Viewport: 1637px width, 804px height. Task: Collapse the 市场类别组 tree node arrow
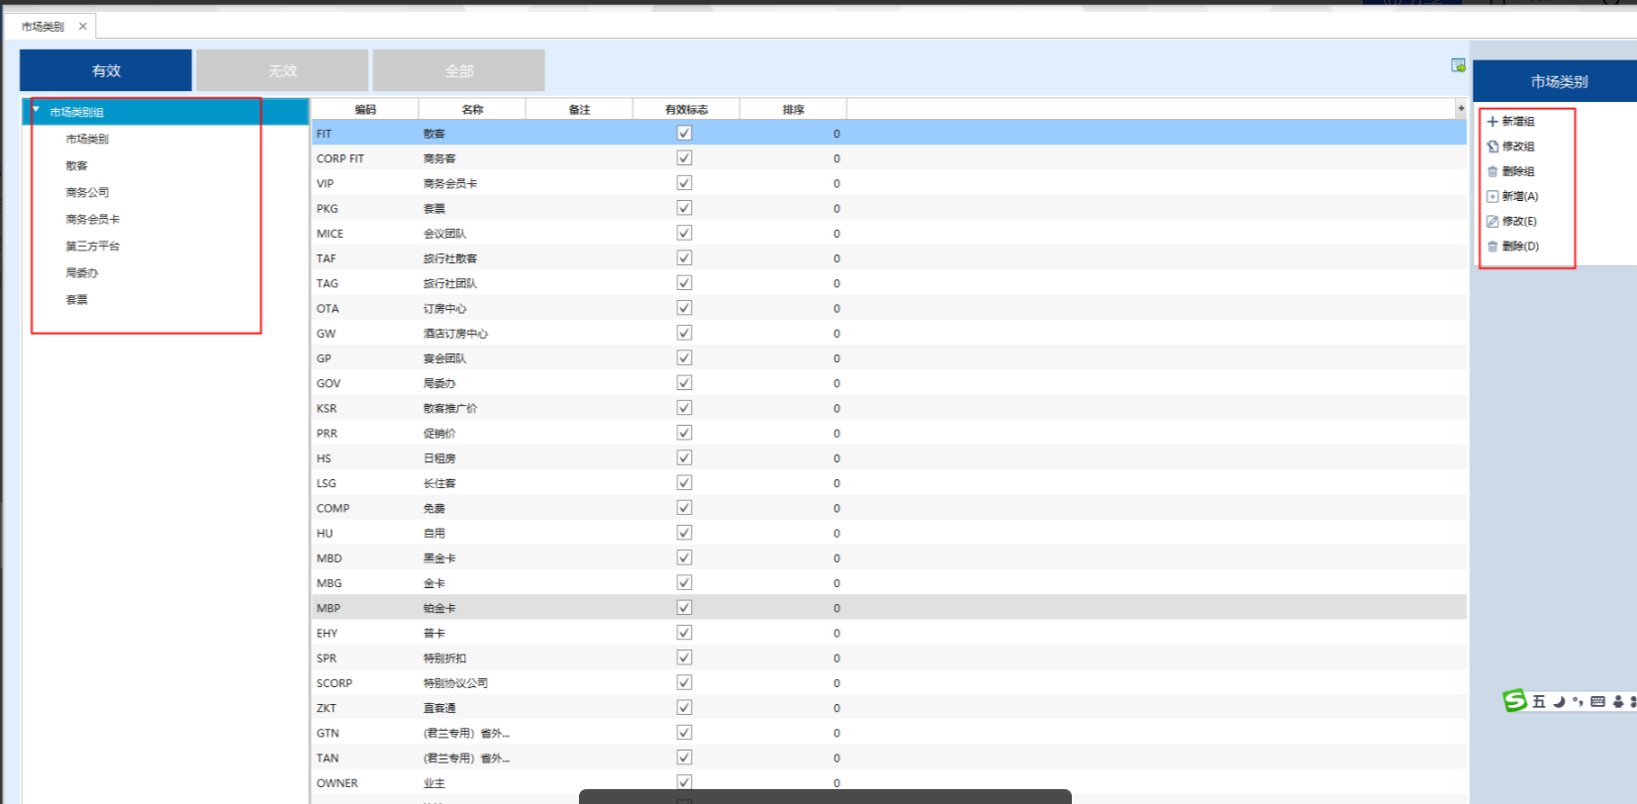pos(37,111)
